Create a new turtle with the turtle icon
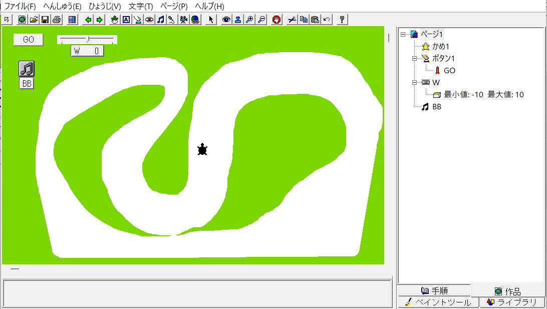Screen dimensions: 547x309 (114, 20)
